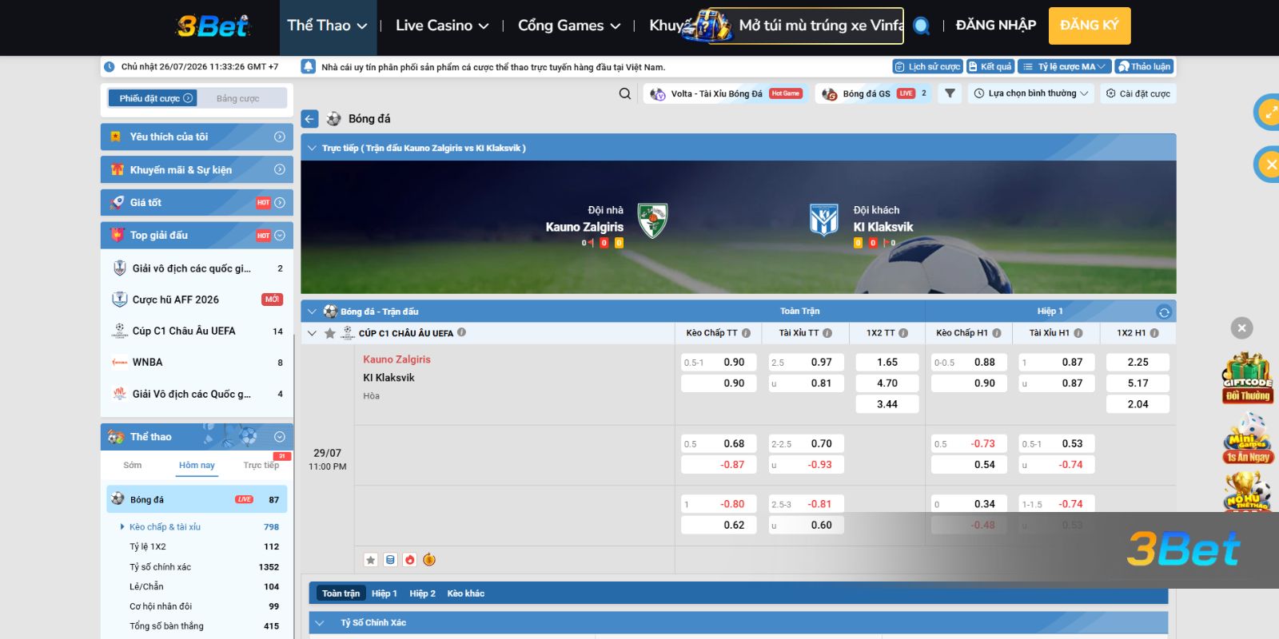1279x639 pixels.
Task: Open the Thảo luận discussion button
Action: point(1145,67)
